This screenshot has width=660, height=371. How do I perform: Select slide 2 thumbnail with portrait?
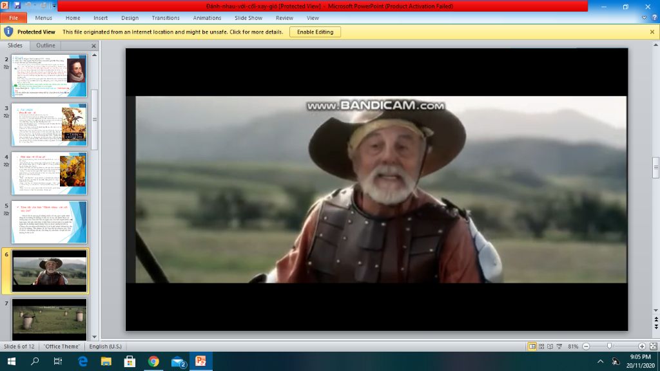49,76
